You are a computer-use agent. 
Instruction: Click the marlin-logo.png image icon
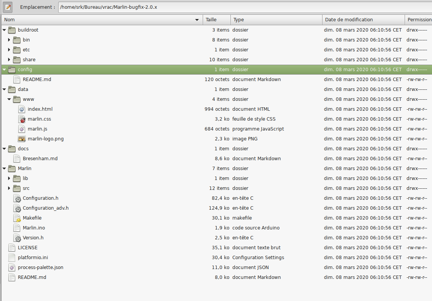click(22, 139)
